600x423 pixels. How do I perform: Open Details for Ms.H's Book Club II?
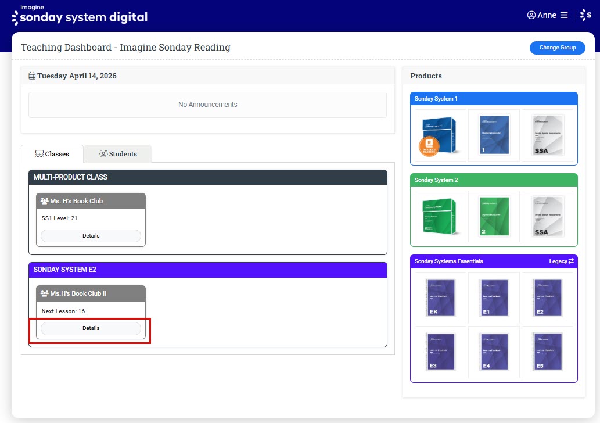pos(91,328)
